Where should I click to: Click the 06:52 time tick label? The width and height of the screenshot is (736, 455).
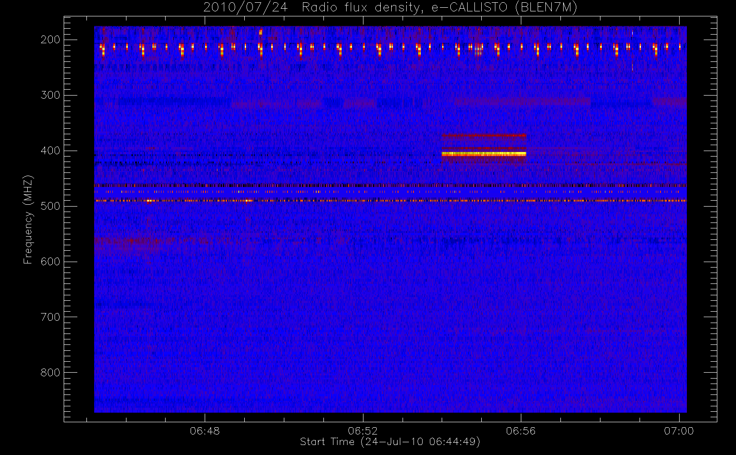click(x=363, y=431)
